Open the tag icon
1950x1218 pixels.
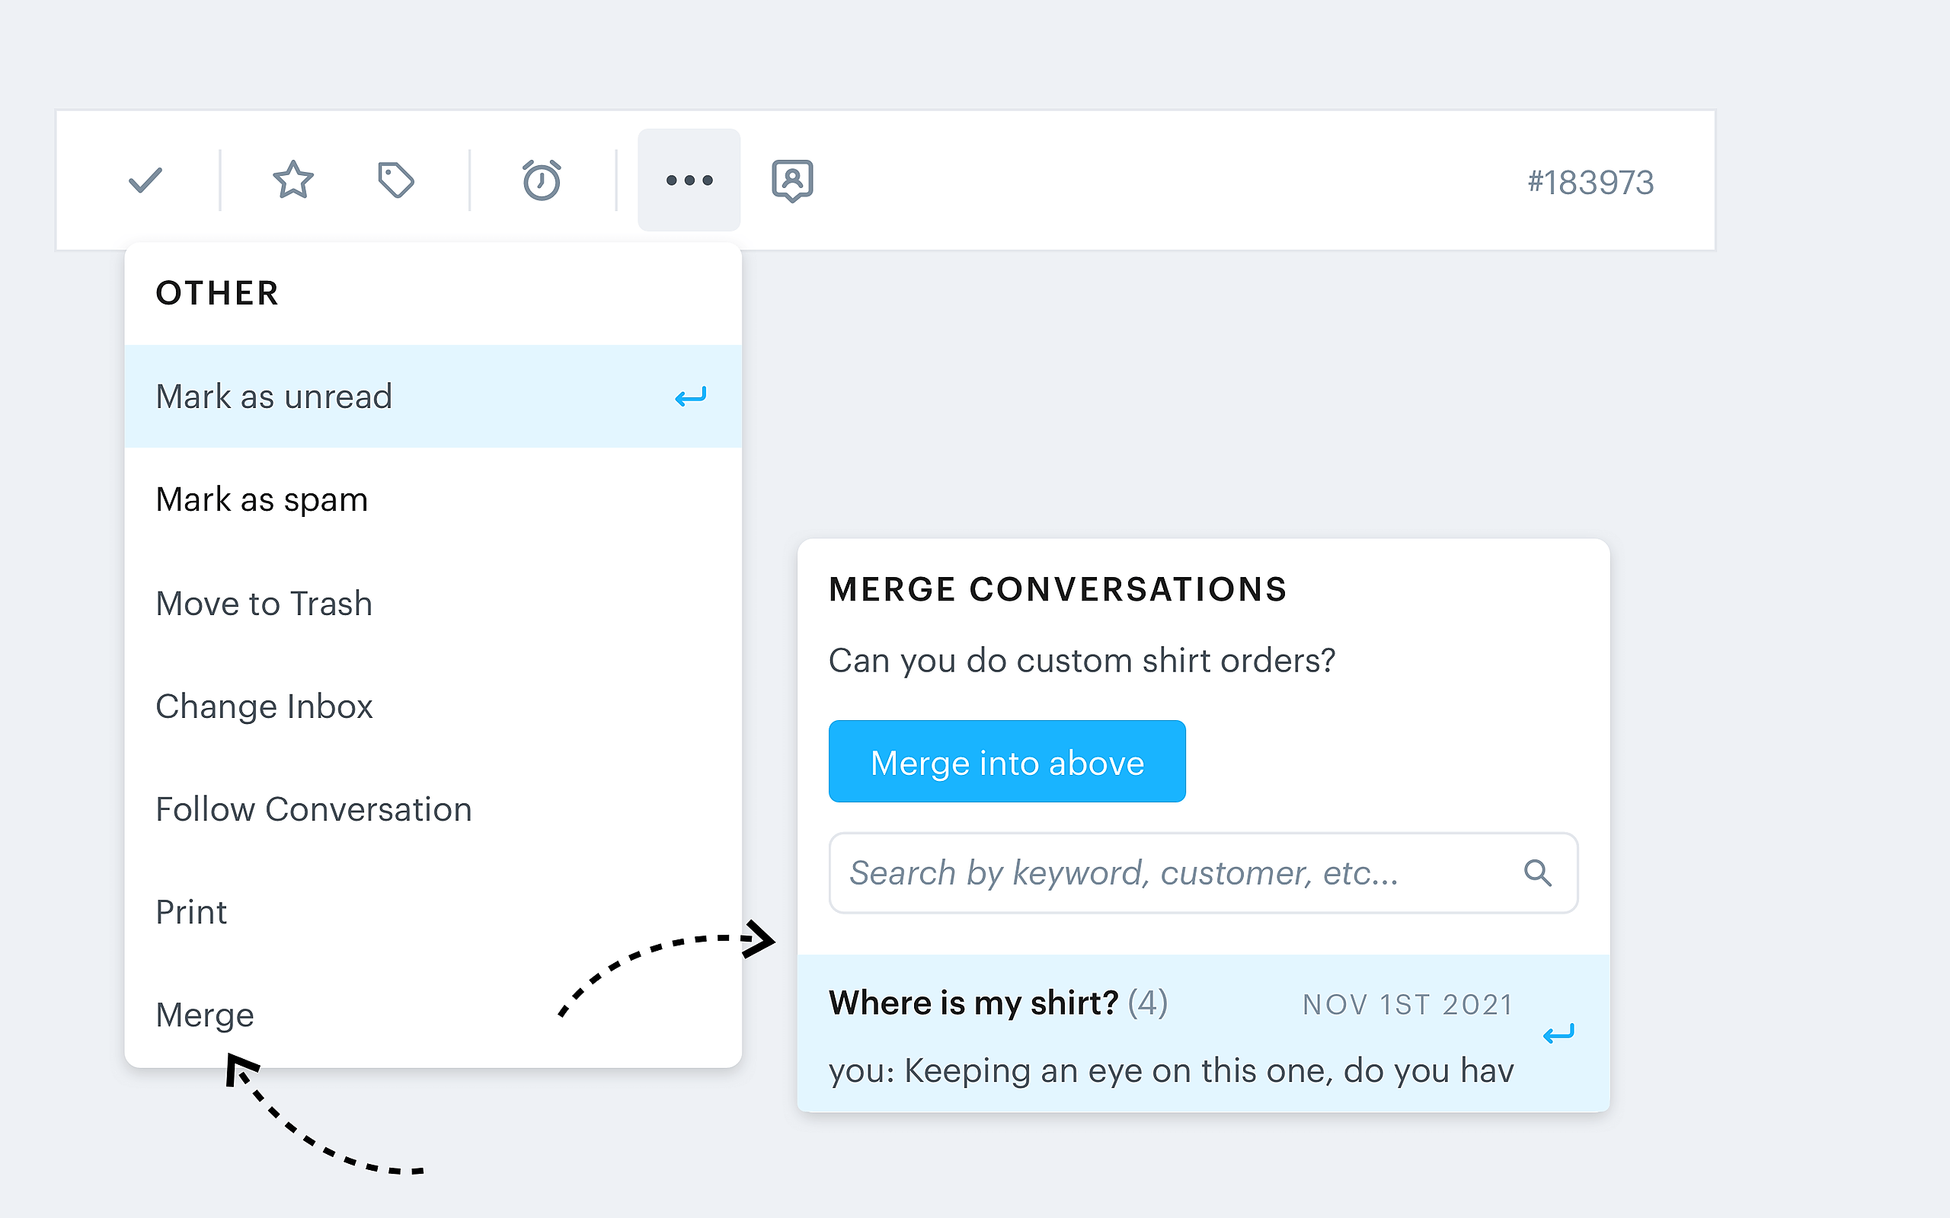pyautogui.click(x=395, y=180)
